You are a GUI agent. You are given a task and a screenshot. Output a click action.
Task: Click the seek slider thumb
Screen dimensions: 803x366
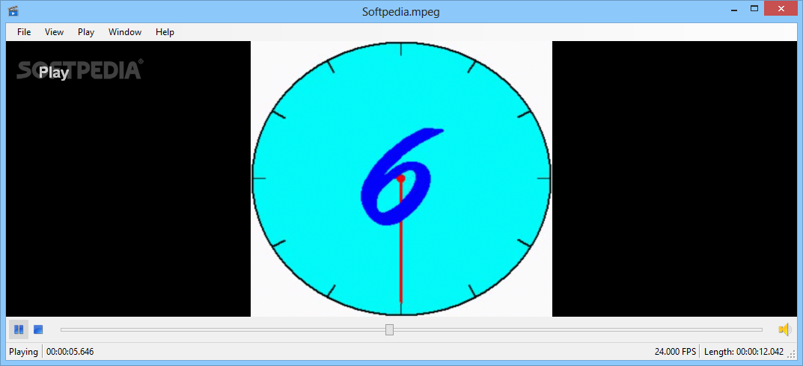click(x=389, y=329)
